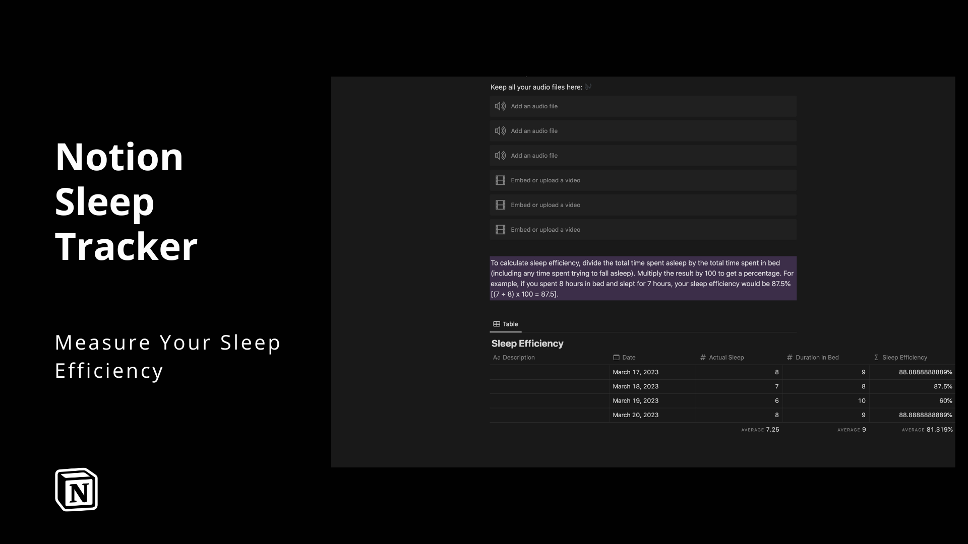Click Sleep Efficiency cell for March 17

coord(912,372)
